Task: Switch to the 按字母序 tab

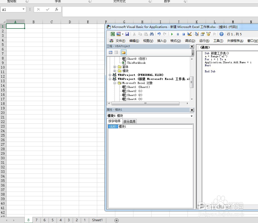Action: tap(114, 121)
